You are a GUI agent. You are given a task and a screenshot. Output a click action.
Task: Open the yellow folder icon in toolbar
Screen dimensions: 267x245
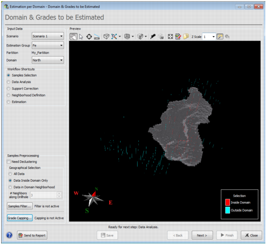coord(186,37)
